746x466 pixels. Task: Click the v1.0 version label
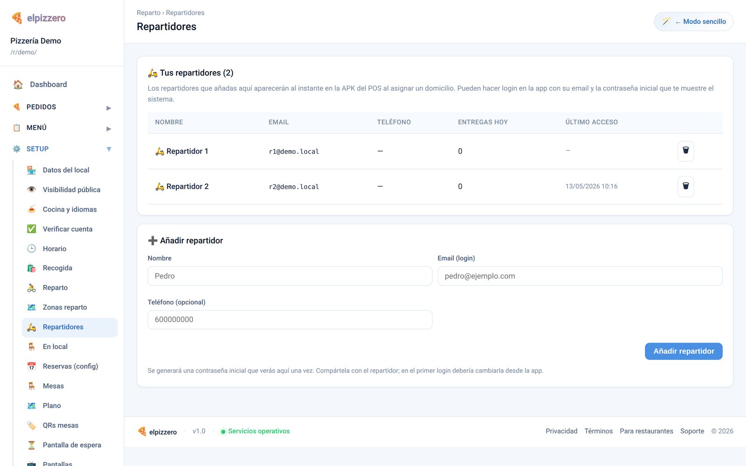(x=199, y=431)
